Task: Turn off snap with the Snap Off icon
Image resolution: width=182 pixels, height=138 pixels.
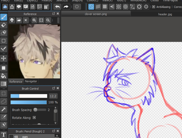Action: click(91, 7)
